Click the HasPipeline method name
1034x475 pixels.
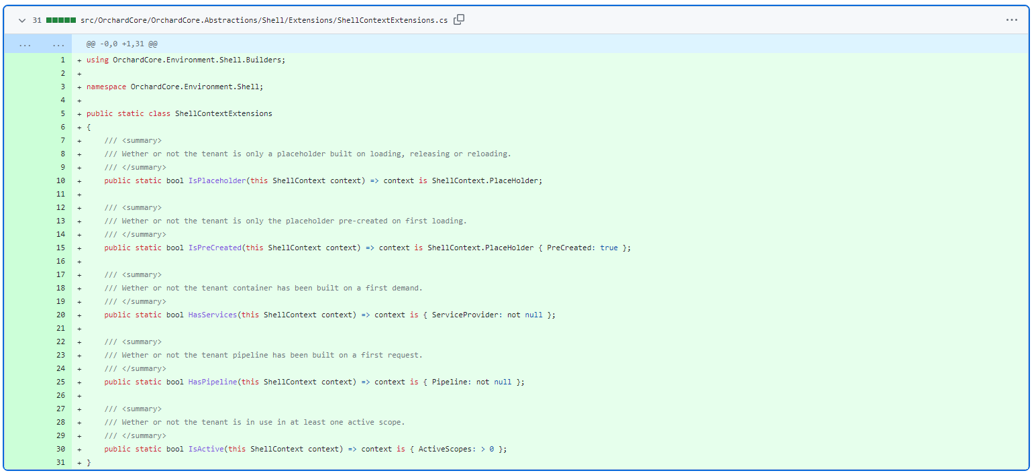[213, 382]
